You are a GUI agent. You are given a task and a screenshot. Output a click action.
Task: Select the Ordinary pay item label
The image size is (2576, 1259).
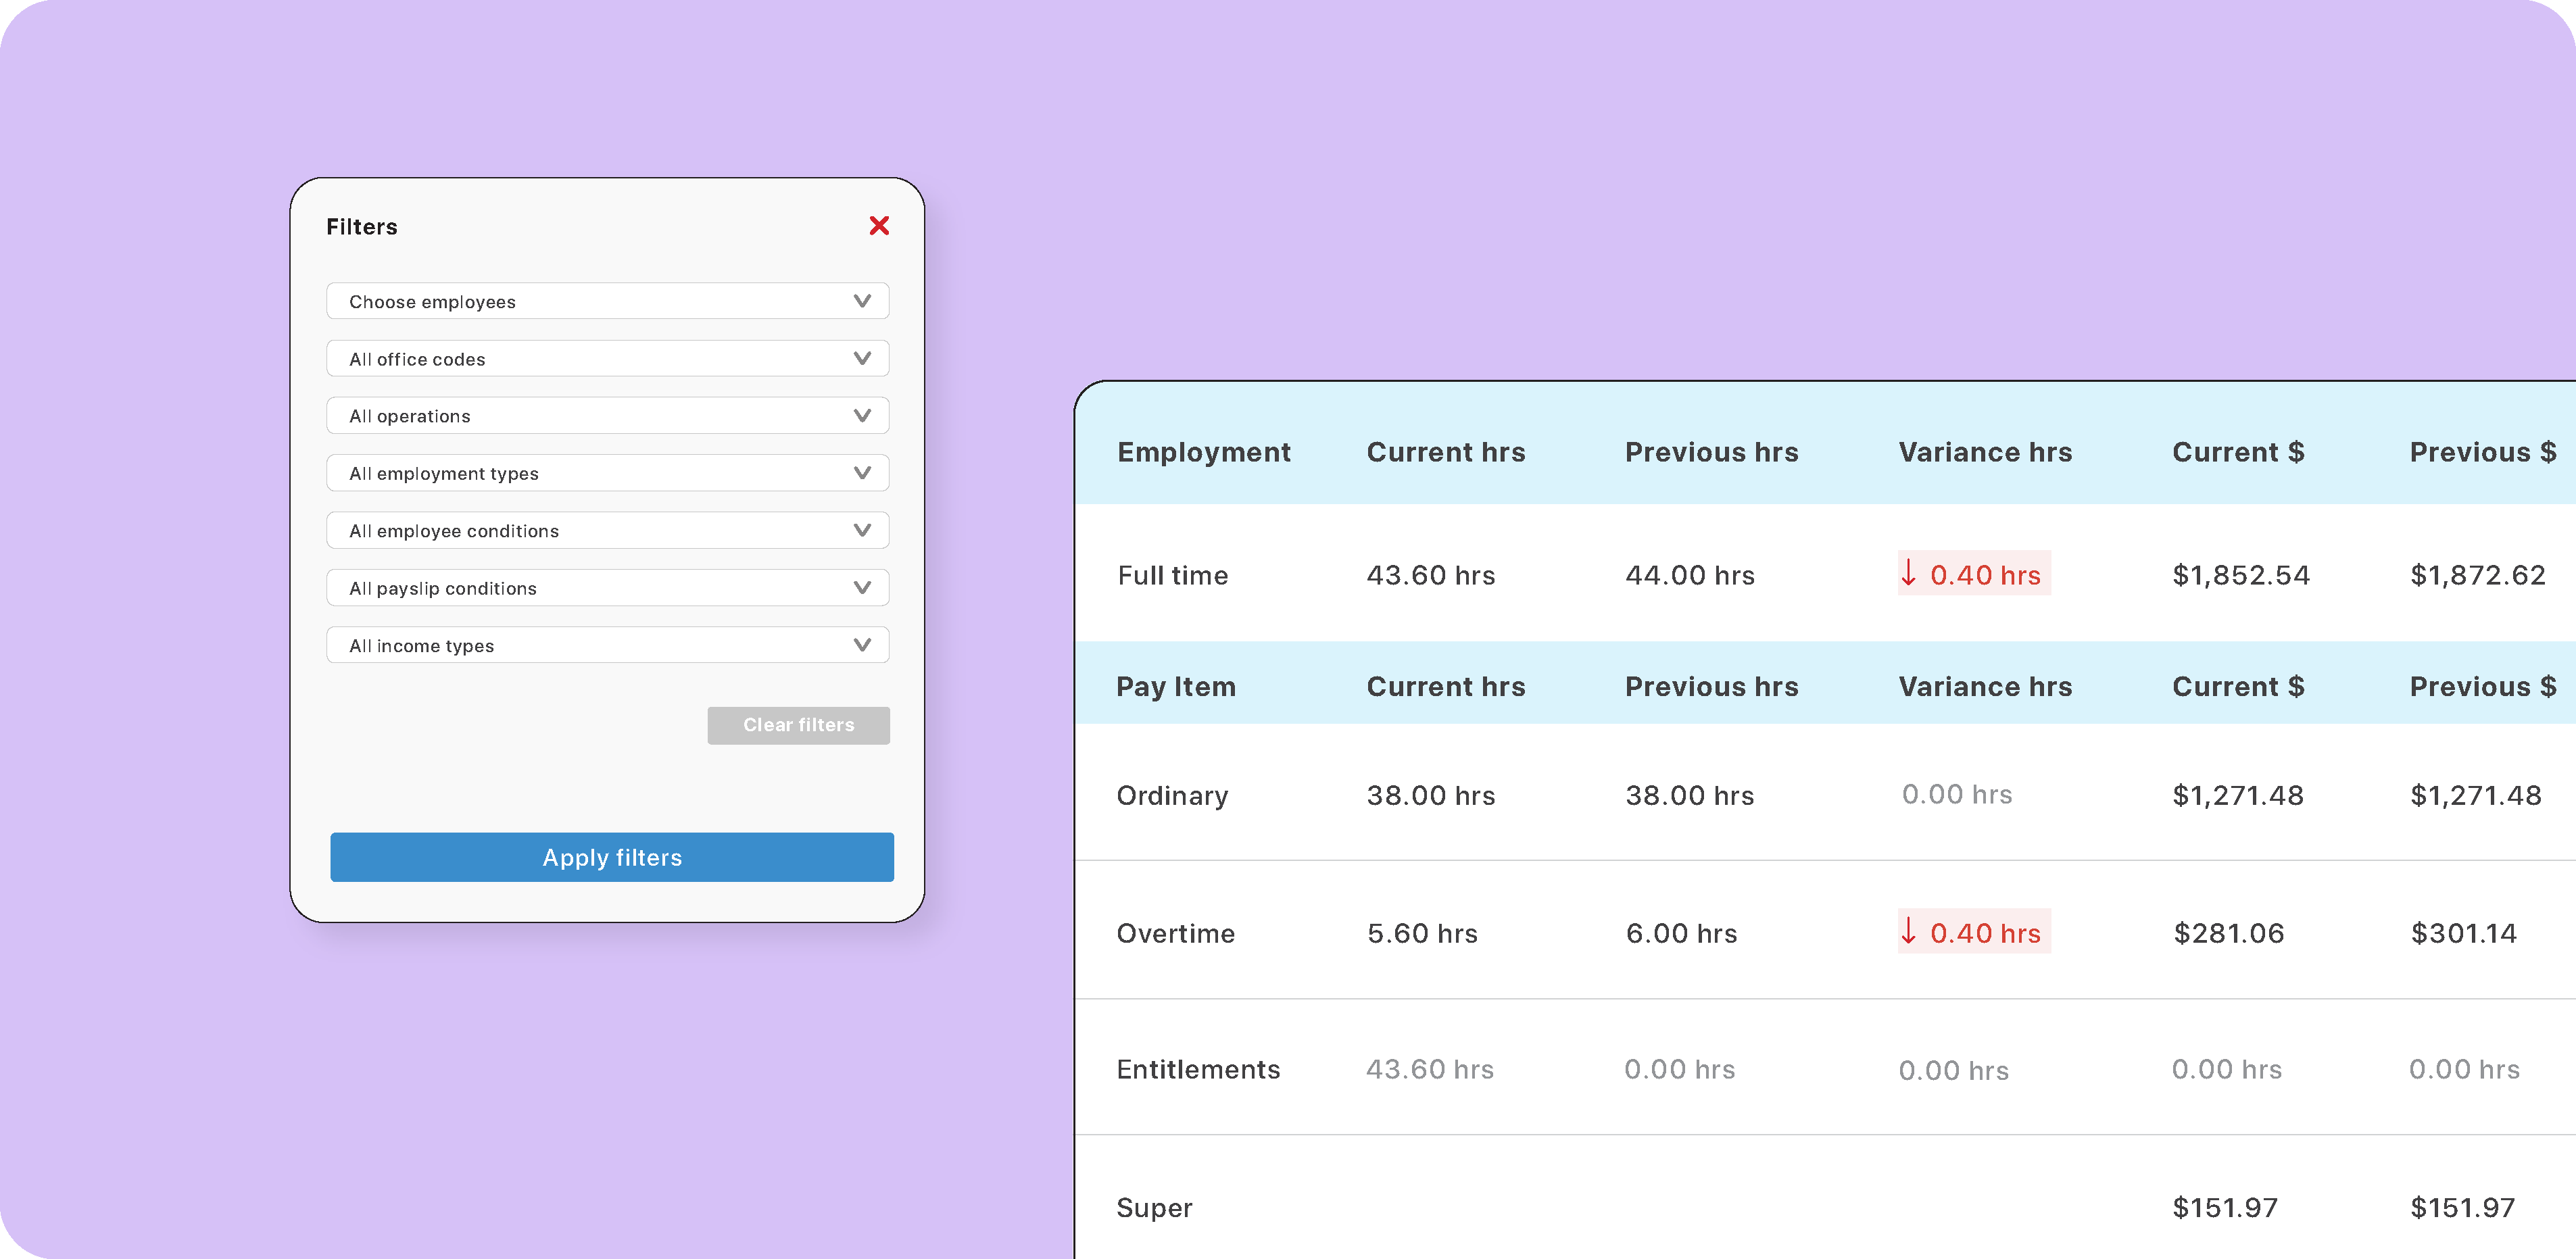(1172, 796)
